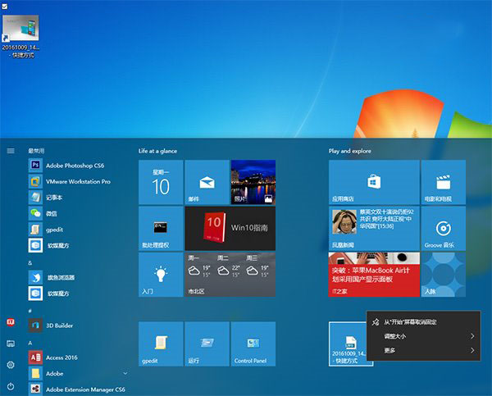Open the Photos tile thumbnail

coord(253,182)
